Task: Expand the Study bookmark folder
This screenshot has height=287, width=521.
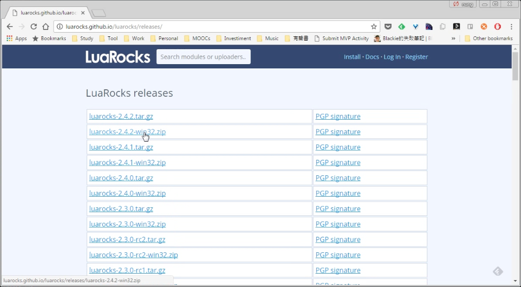Action: point(83,38)
